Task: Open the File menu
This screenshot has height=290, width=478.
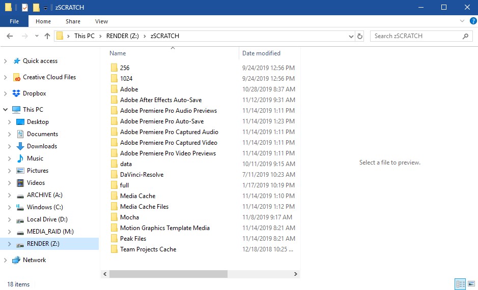Action: (x=14, y=21)
